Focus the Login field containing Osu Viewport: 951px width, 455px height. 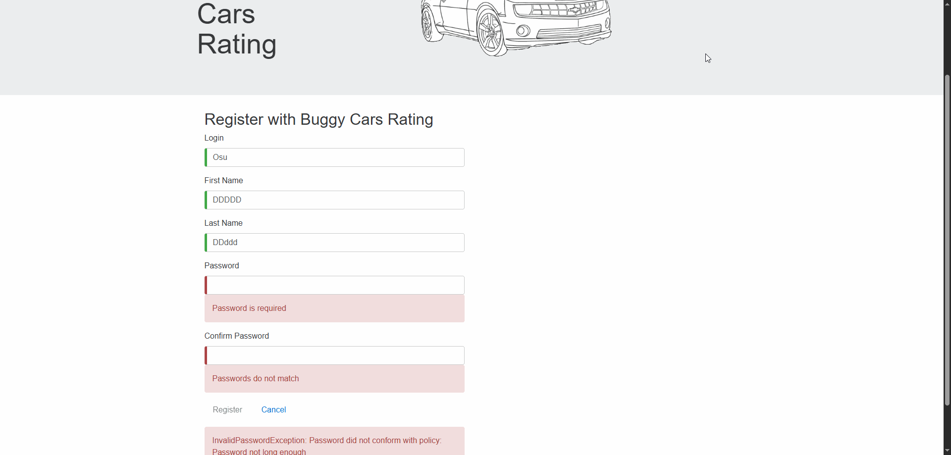point(335,157)
